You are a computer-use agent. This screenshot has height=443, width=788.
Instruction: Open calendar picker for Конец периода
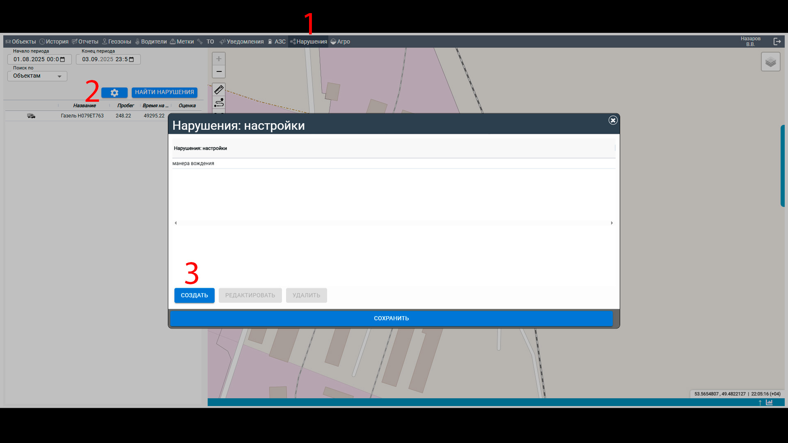(131, 59)
